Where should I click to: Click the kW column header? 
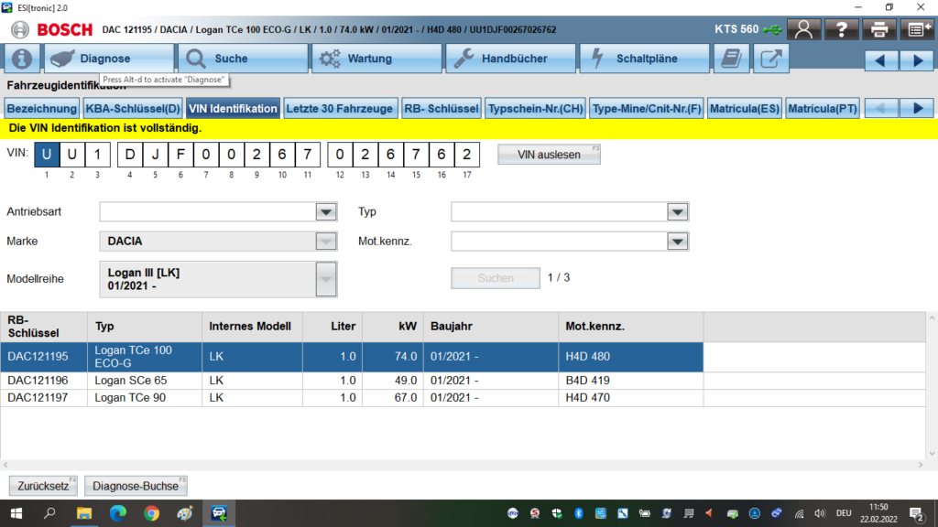coord(392,327)
